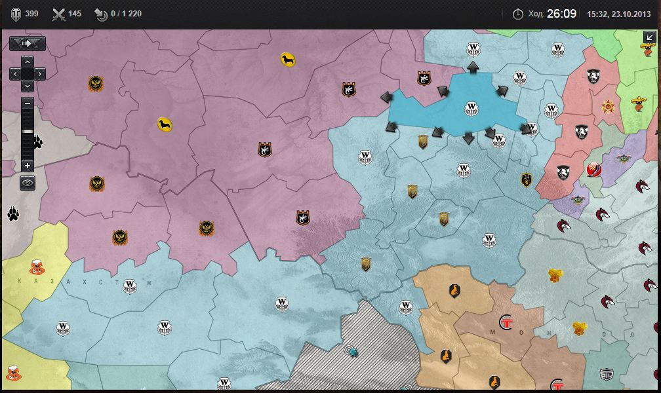Select the paw print emblem below the eye button

click(x=13, y=214)
